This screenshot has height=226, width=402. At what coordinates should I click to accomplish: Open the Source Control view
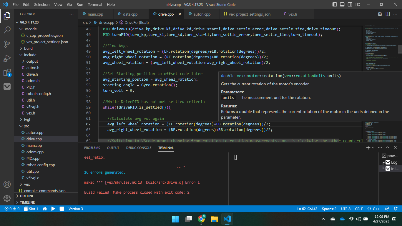pos(7,44)
